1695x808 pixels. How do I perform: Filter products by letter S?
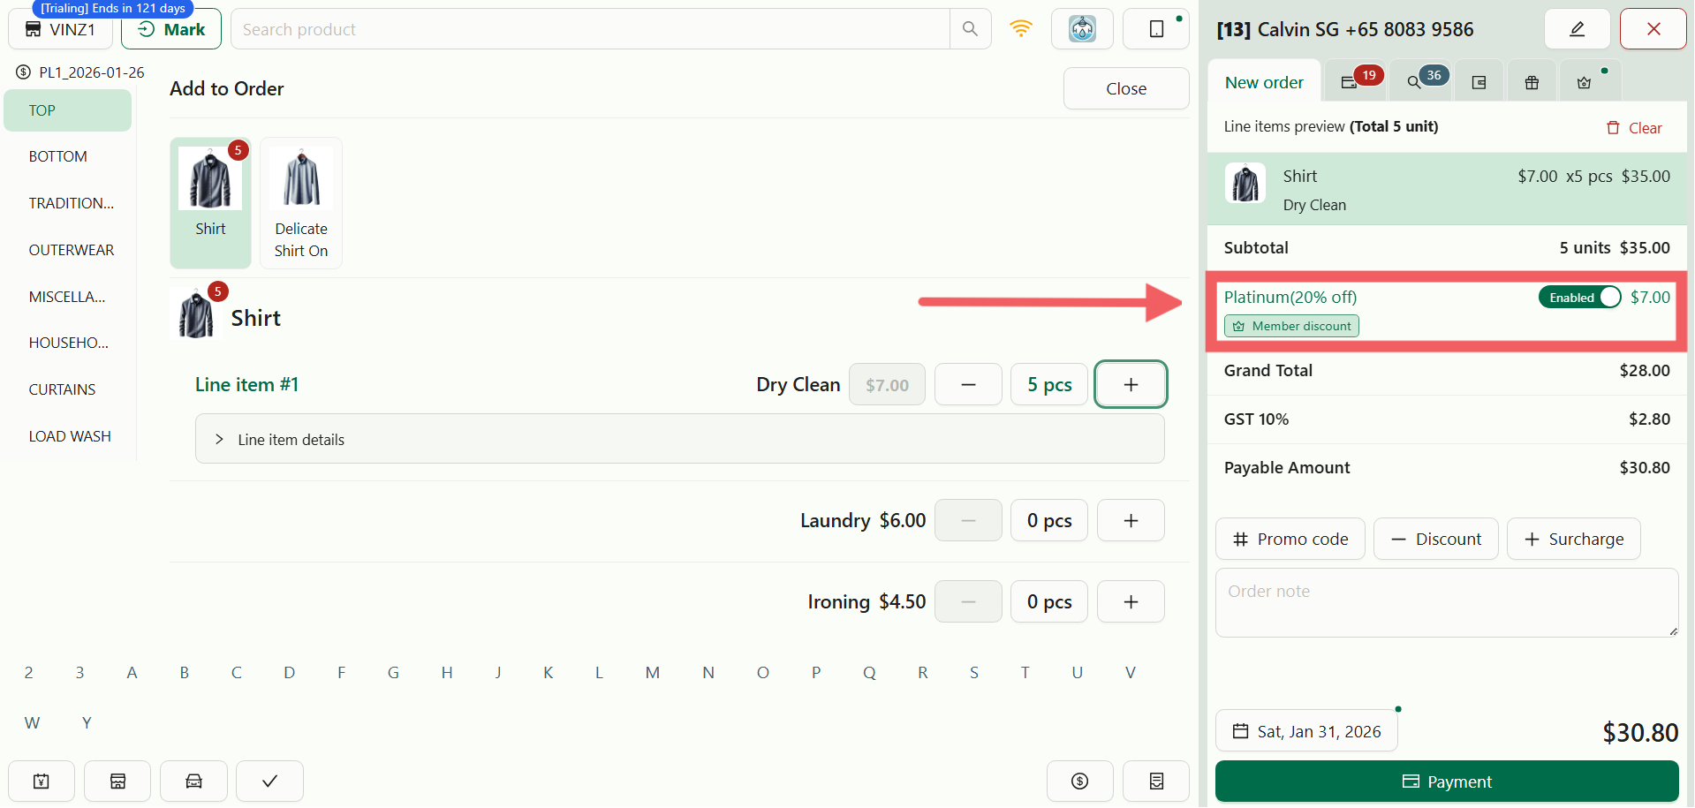(974, 673)
